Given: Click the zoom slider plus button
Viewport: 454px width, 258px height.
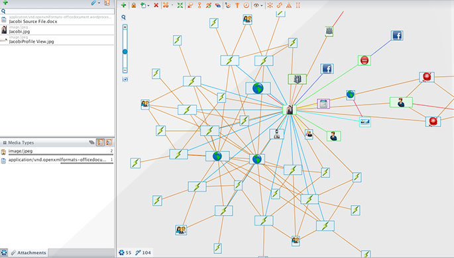Looking at the screenshot, I should click(x=125, y=27).
